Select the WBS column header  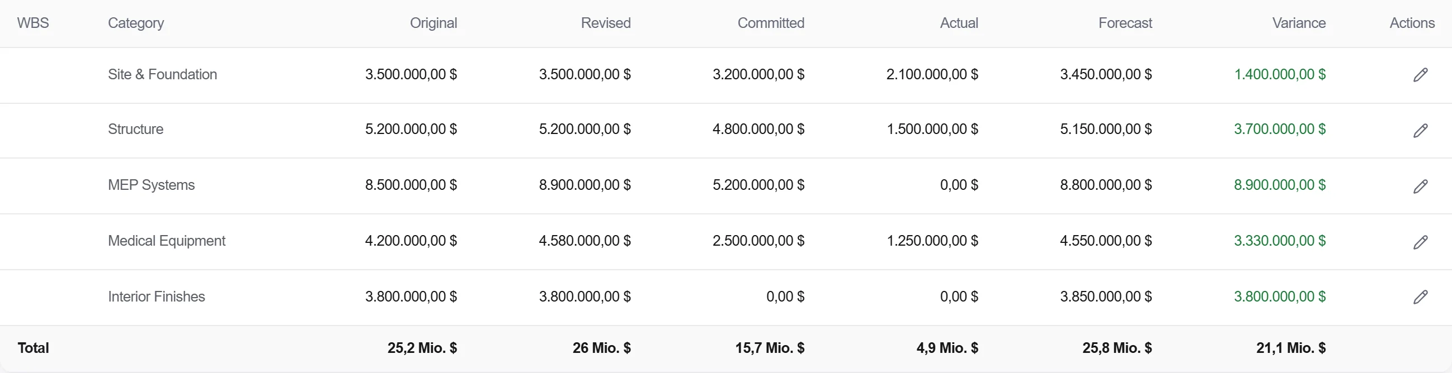(x=33, y=23)
